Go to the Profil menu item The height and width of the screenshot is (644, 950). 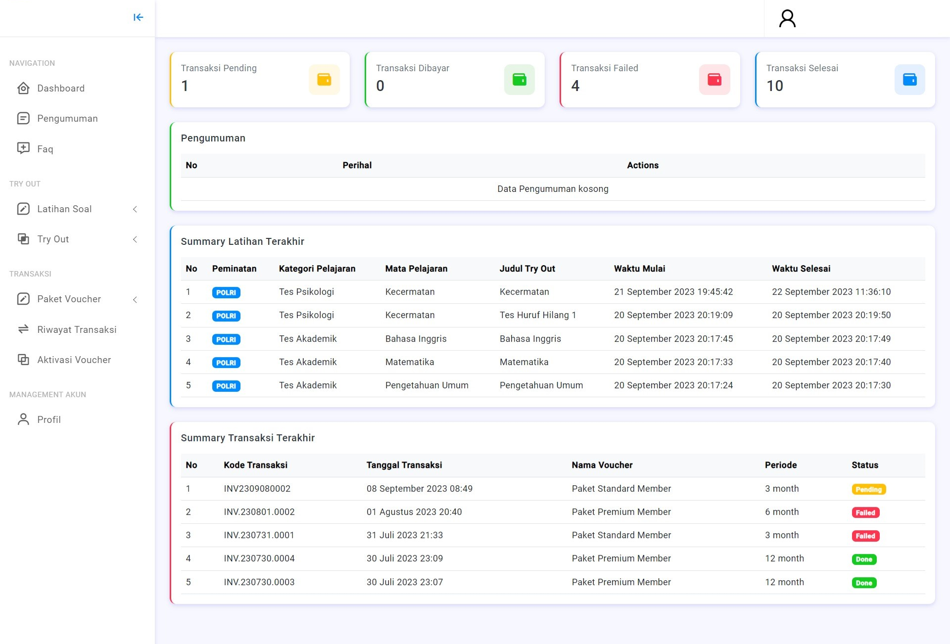click(49, 419)
